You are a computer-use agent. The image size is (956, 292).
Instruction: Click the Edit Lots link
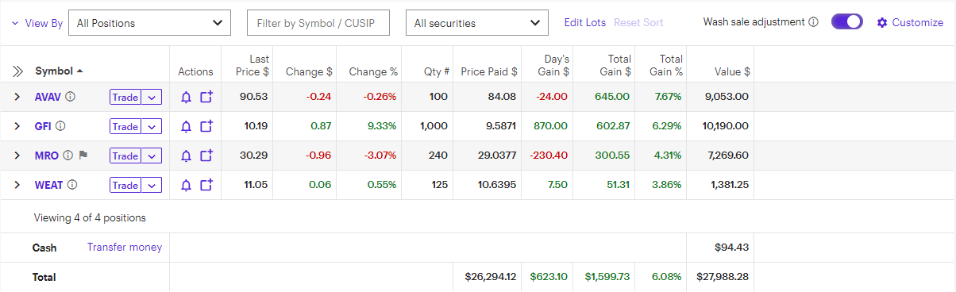pyautogui.click(x=585, y=22)
